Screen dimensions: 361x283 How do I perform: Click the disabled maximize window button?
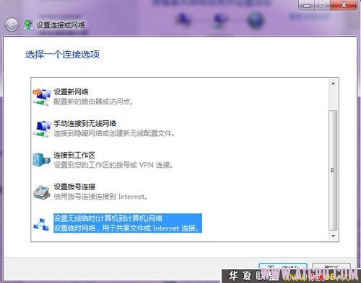click(323, 4)
